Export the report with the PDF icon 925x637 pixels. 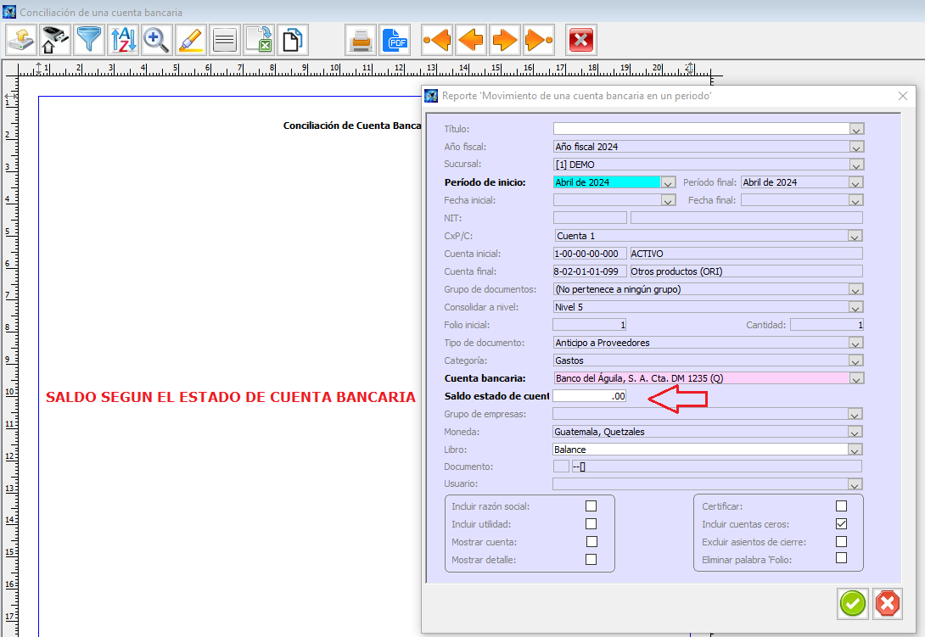click(x=395, y=40)
